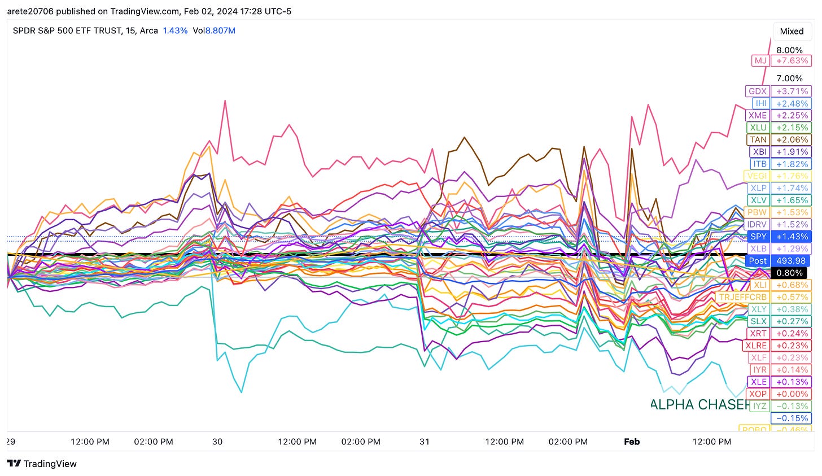Click the +0.13% price-scale value

point(792,382)
